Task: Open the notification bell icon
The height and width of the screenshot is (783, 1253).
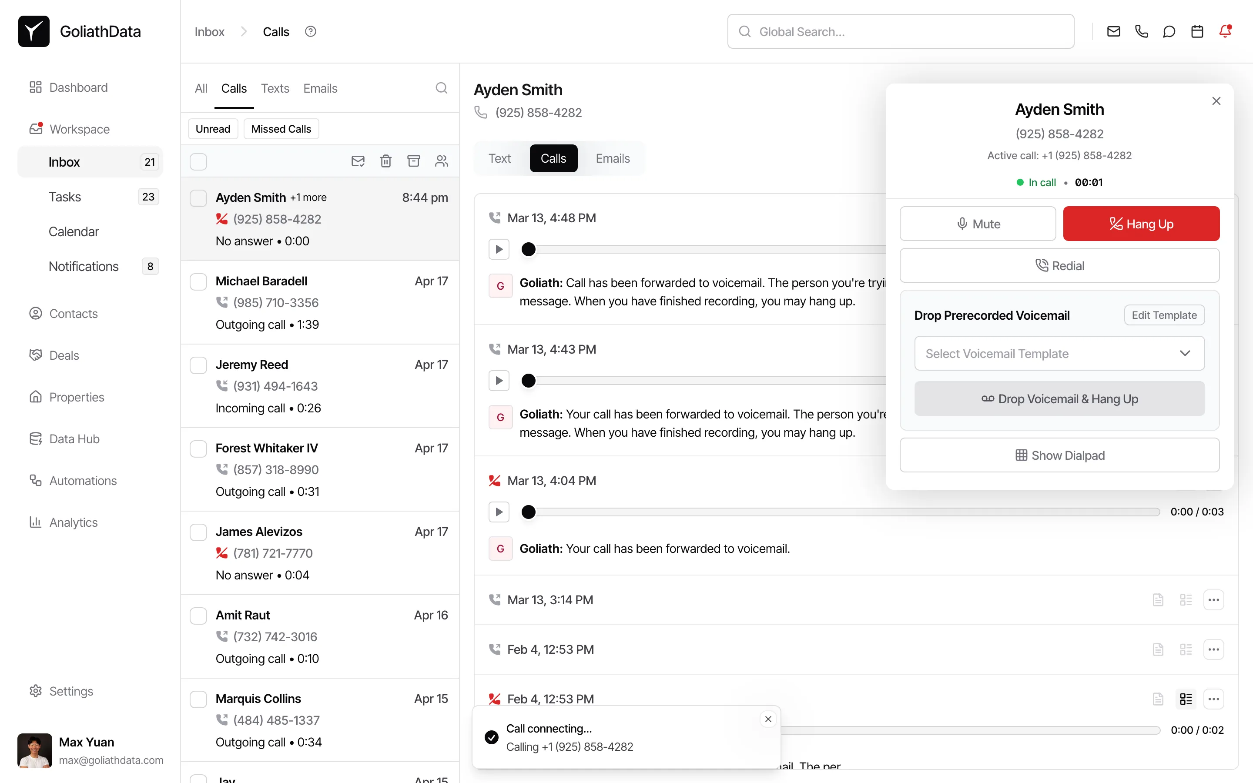Action: [1225, 32]
